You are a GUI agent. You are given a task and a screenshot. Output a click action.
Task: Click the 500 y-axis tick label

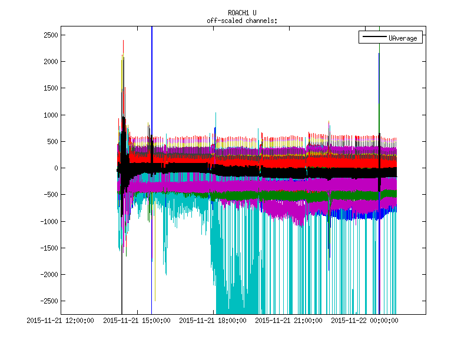click(51, 142)
